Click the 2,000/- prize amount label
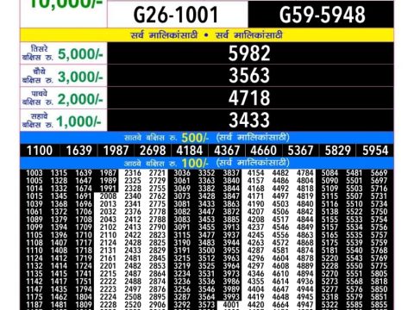The height and width of the screenshot is (310, 414). (80, 99)
